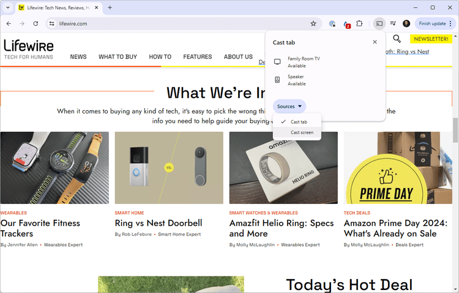Viewport: 459px width, 293px height.
Task: Bookmark this page with the star icon
Action: pyautogui.click(x=313, y=24)
